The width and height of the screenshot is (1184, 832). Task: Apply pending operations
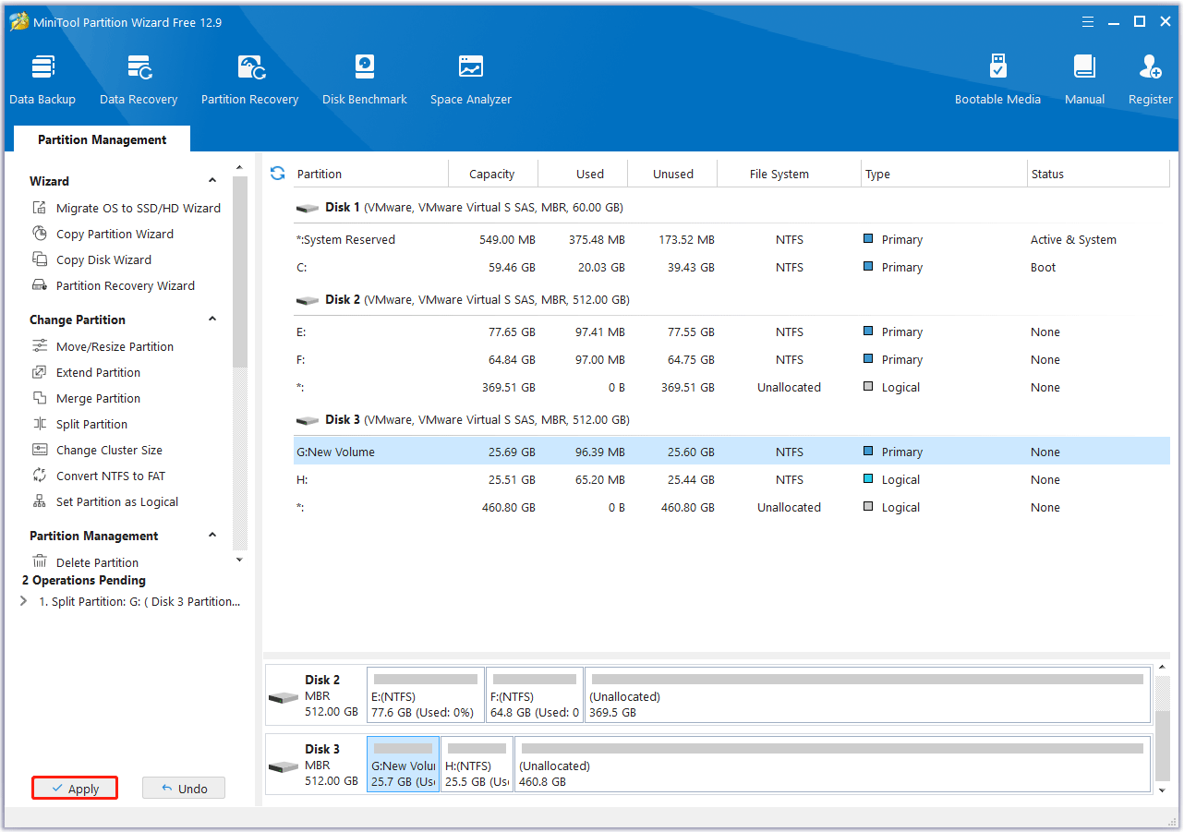[x=75, y=789]
